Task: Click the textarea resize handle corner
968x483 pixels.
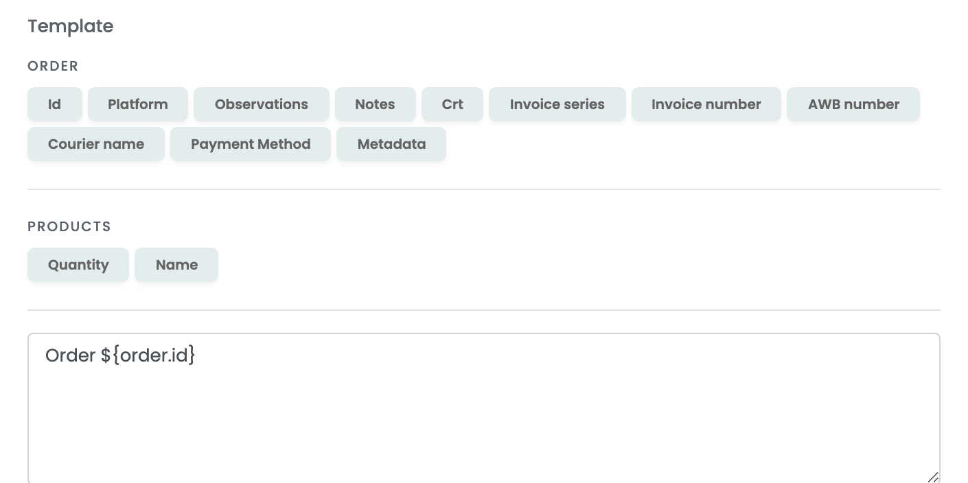Action: pos(933,477)
